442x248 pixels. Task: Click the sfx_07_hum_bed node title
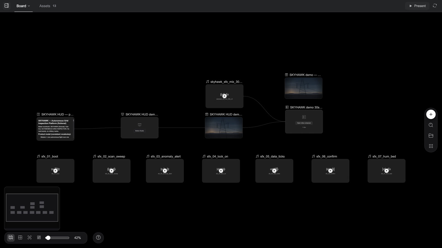coord(384,156)
